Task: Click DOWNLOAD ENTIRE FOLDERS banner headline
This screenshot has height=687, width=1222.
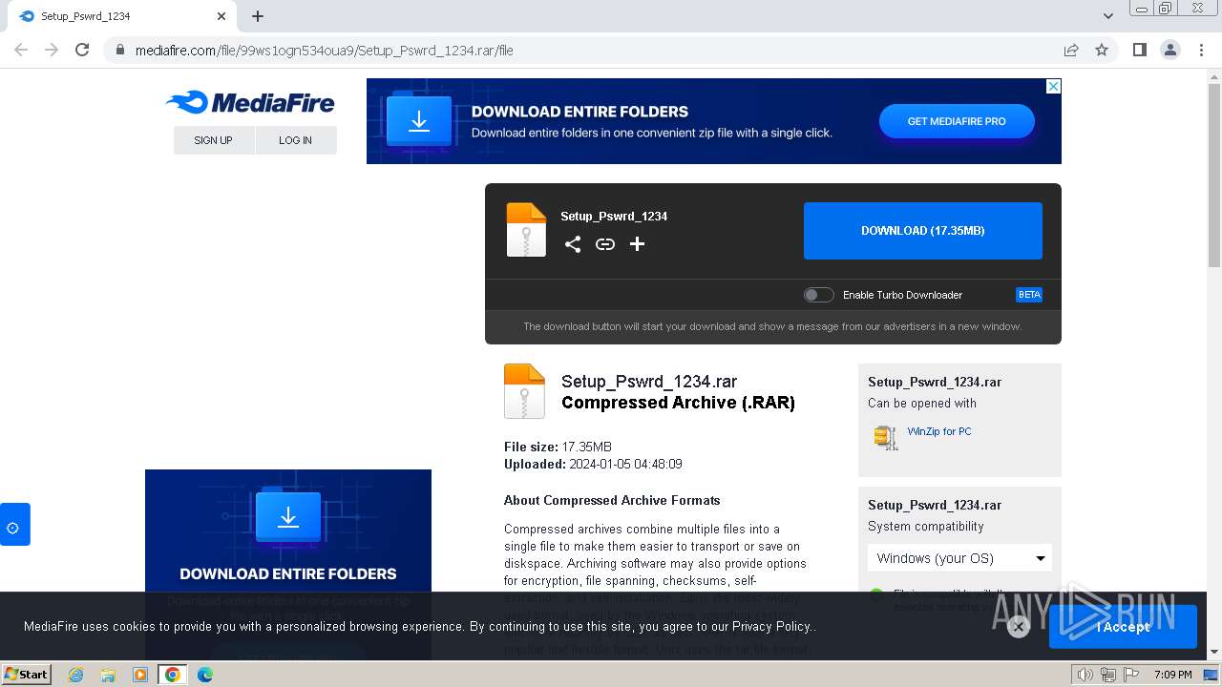Action: 579,112
